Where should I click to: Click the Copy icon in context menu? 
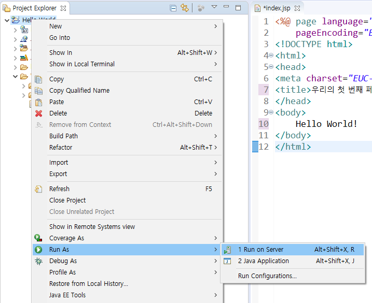coord(38,79)
